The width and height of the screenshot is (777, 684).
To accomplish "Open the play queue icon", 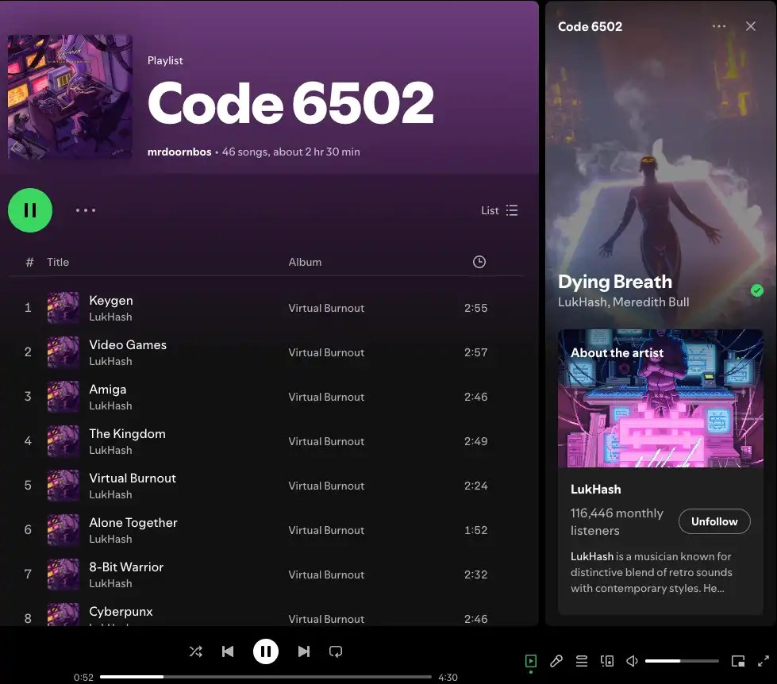I will pos(582,661).
